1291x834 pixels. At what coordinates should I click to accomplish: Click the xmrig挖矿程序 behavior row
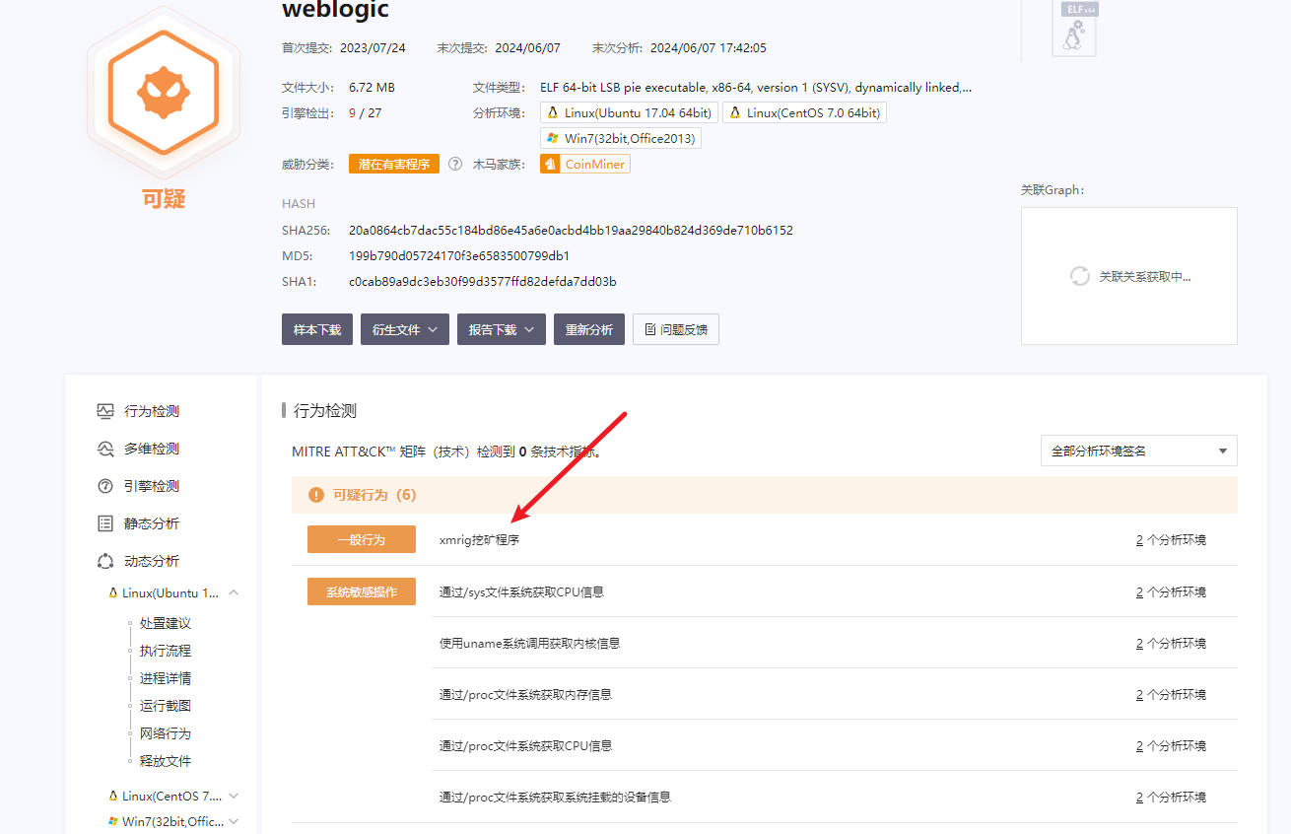point(835,540)
